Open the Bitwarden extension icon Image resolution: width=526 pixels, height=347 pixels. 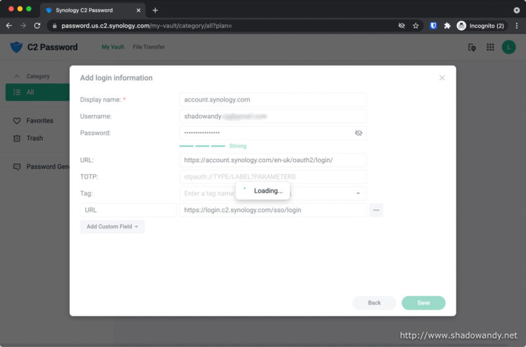coord(433,26)
